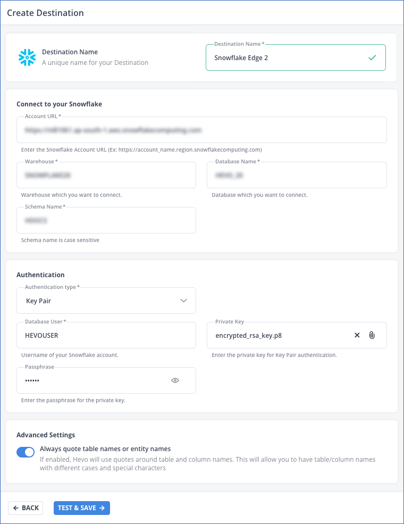Viewport: 404px width, 524px height.
Task: Focus the Account URL field
Action: tap(201, 130)
